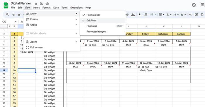
Task: Open the text colour picker
Action: (x=133, y=15)
